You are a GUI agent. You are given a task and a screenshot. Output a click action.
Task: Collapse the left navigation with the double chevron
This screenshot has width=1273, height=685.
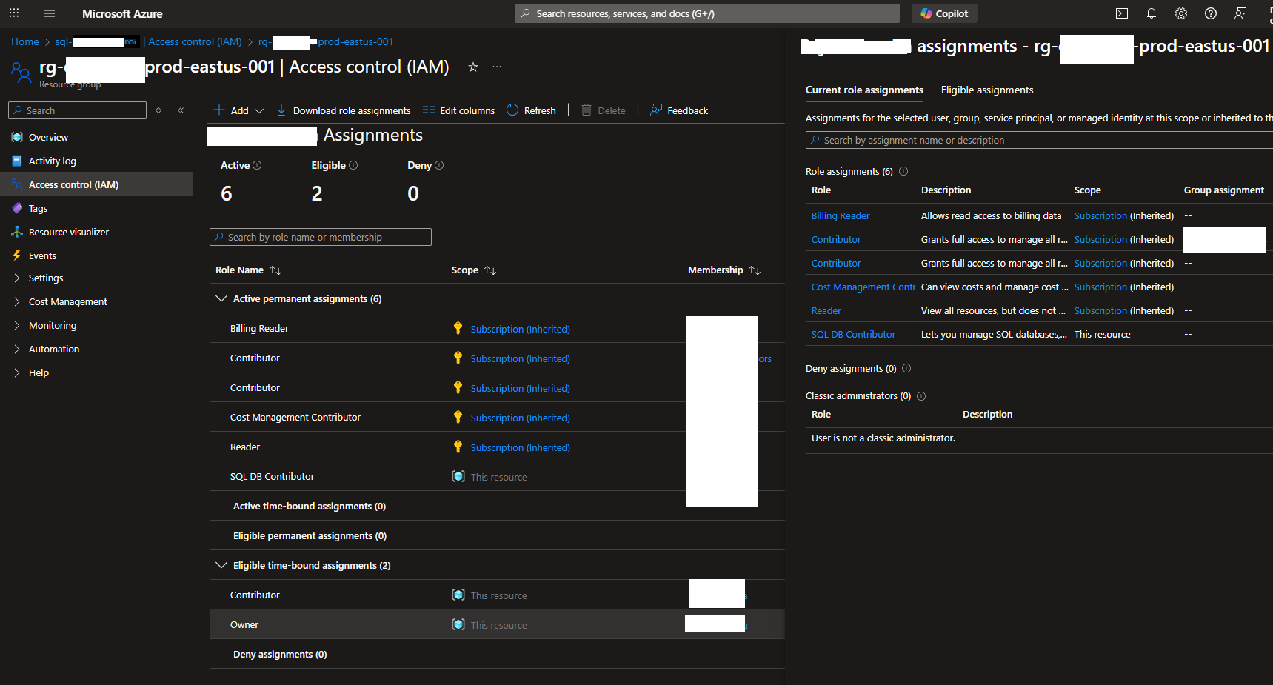pyautogui.click(x=181, y=110)
